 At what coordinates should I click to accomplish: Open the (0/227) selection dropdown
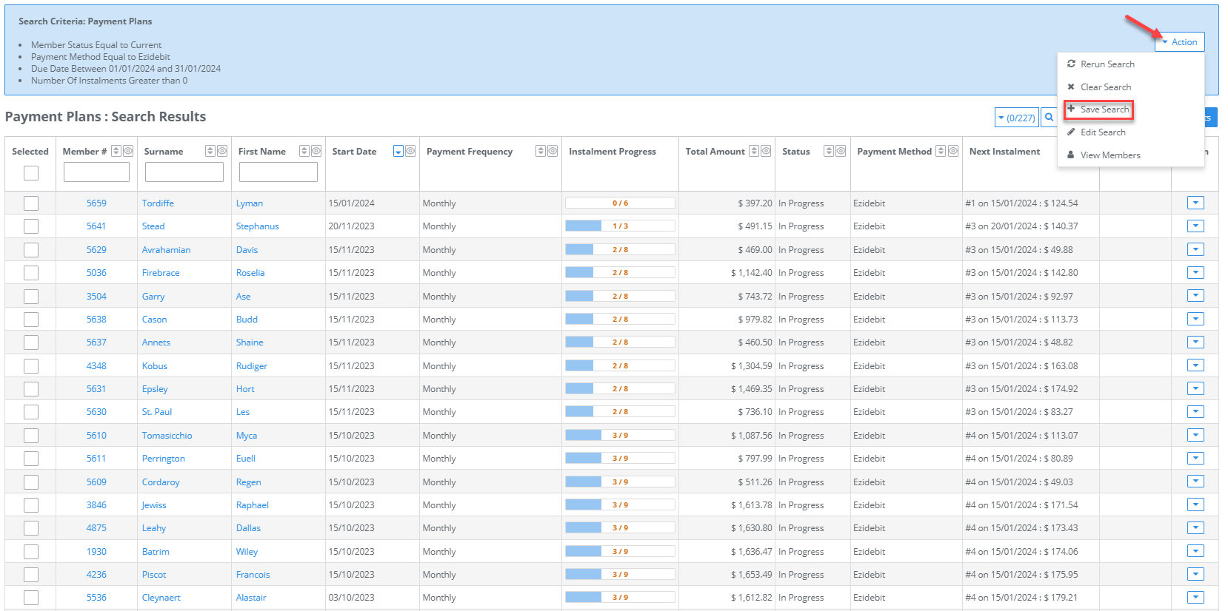click(x=1016, y=118)
